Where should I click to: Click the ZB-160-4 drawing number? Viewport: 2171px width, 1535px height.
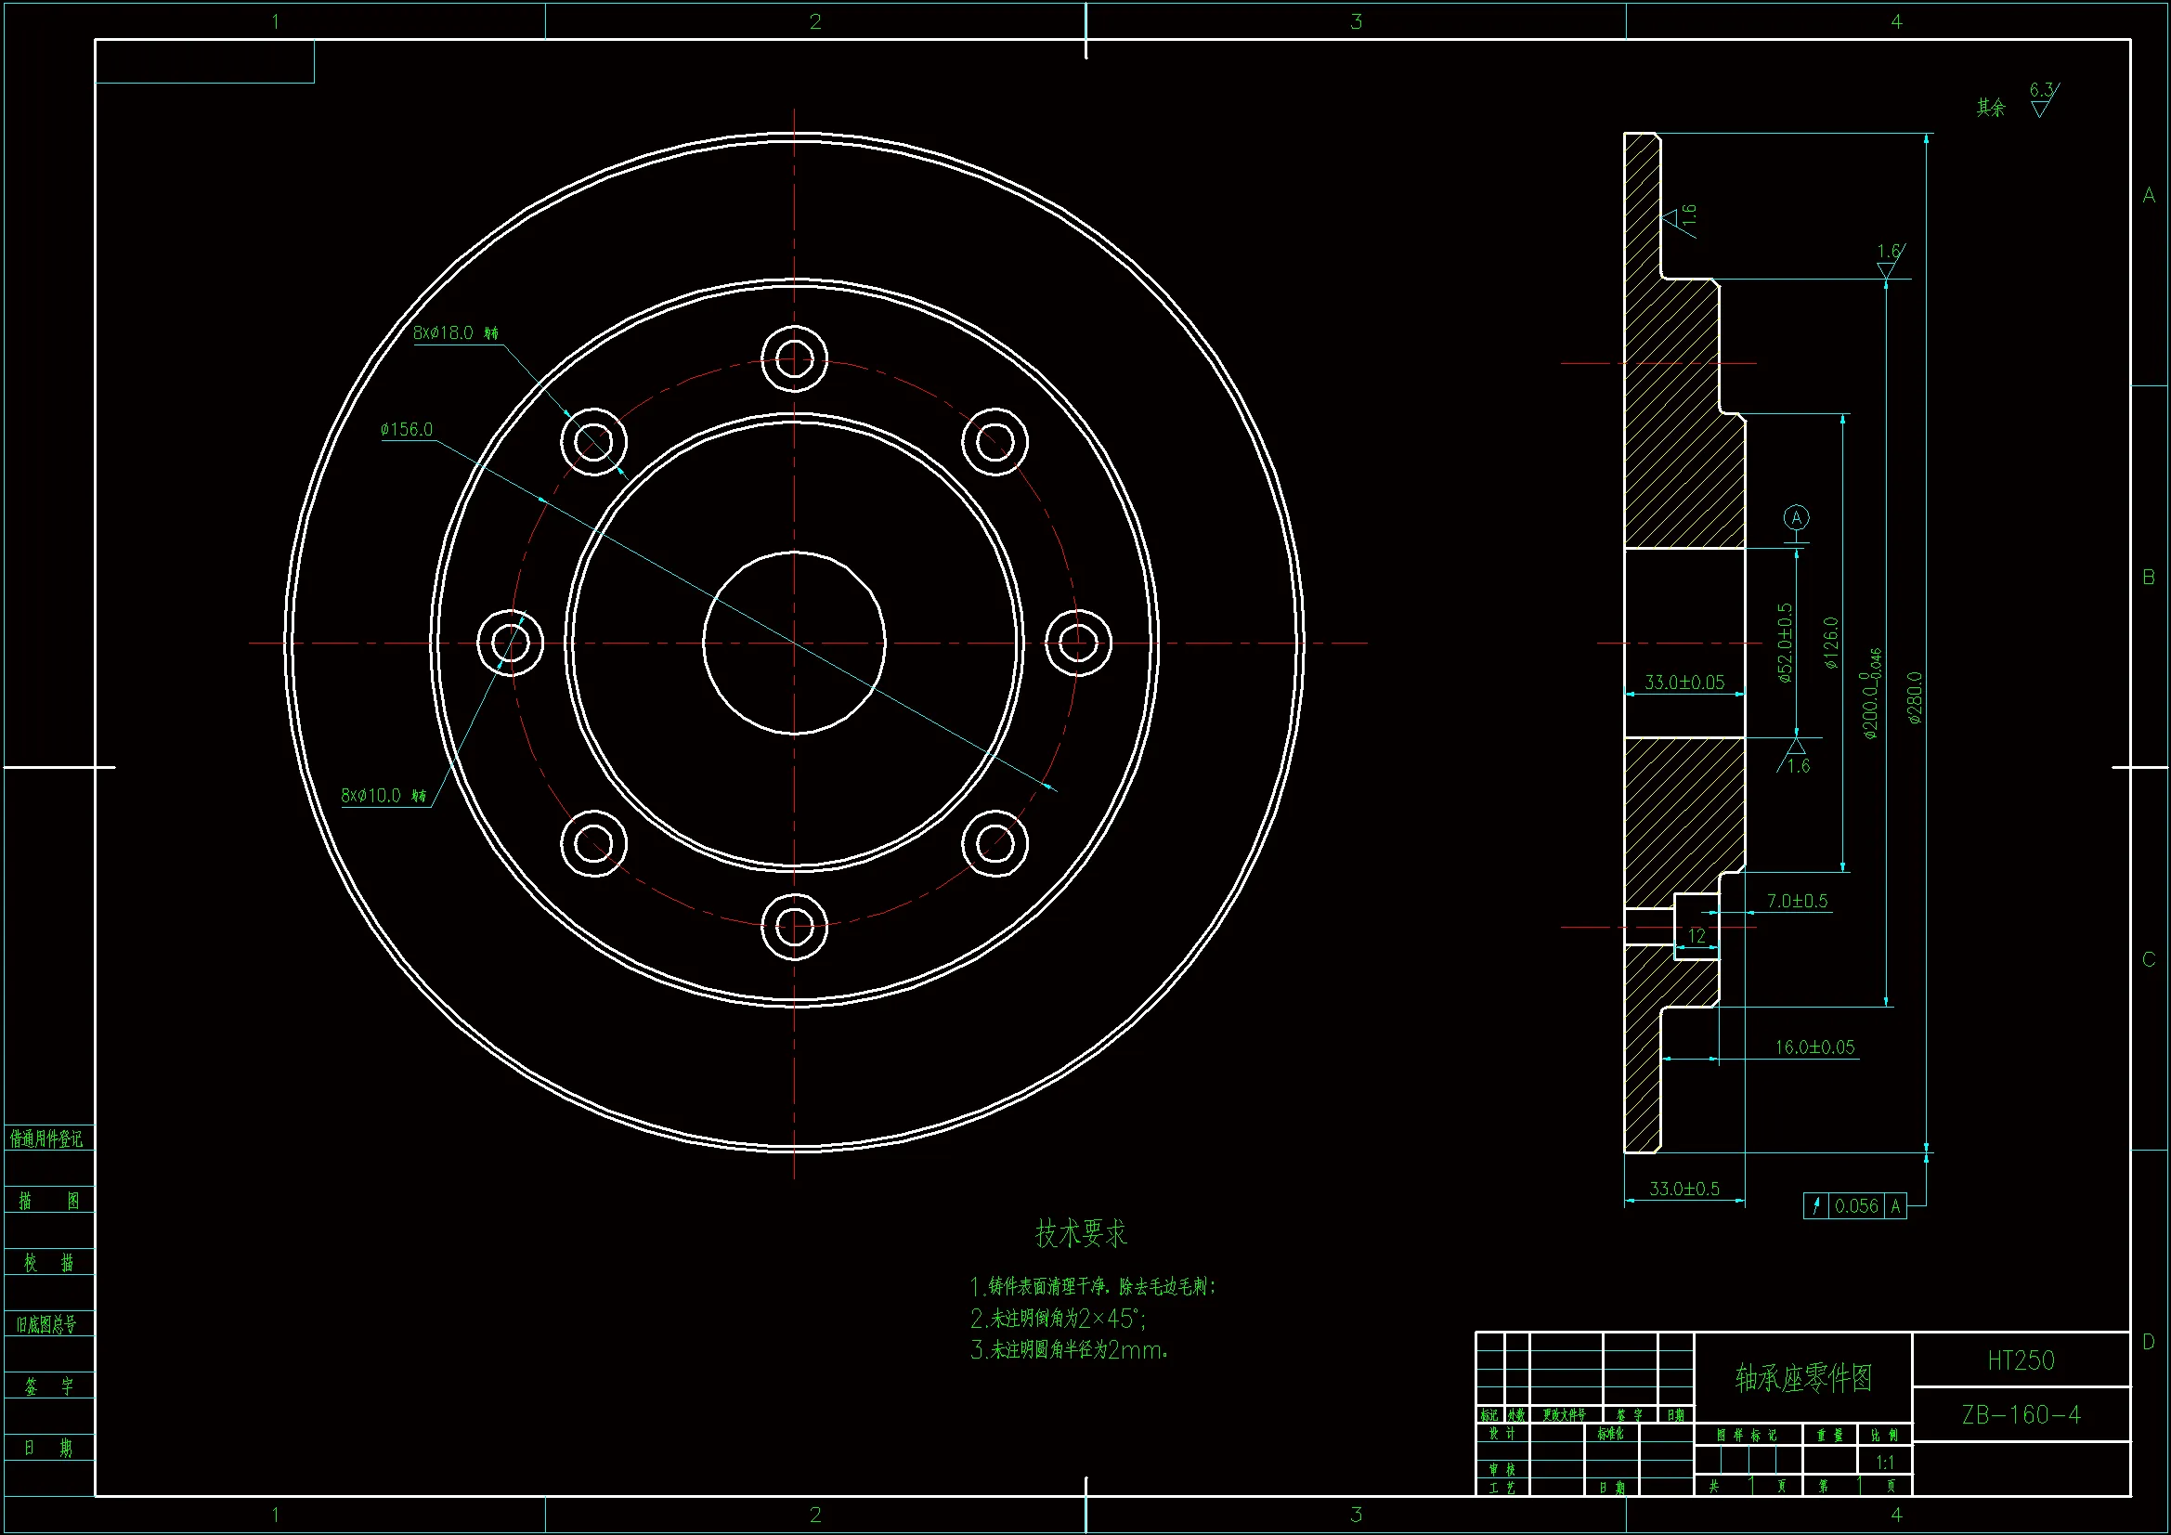(x=2021, y=1415)
